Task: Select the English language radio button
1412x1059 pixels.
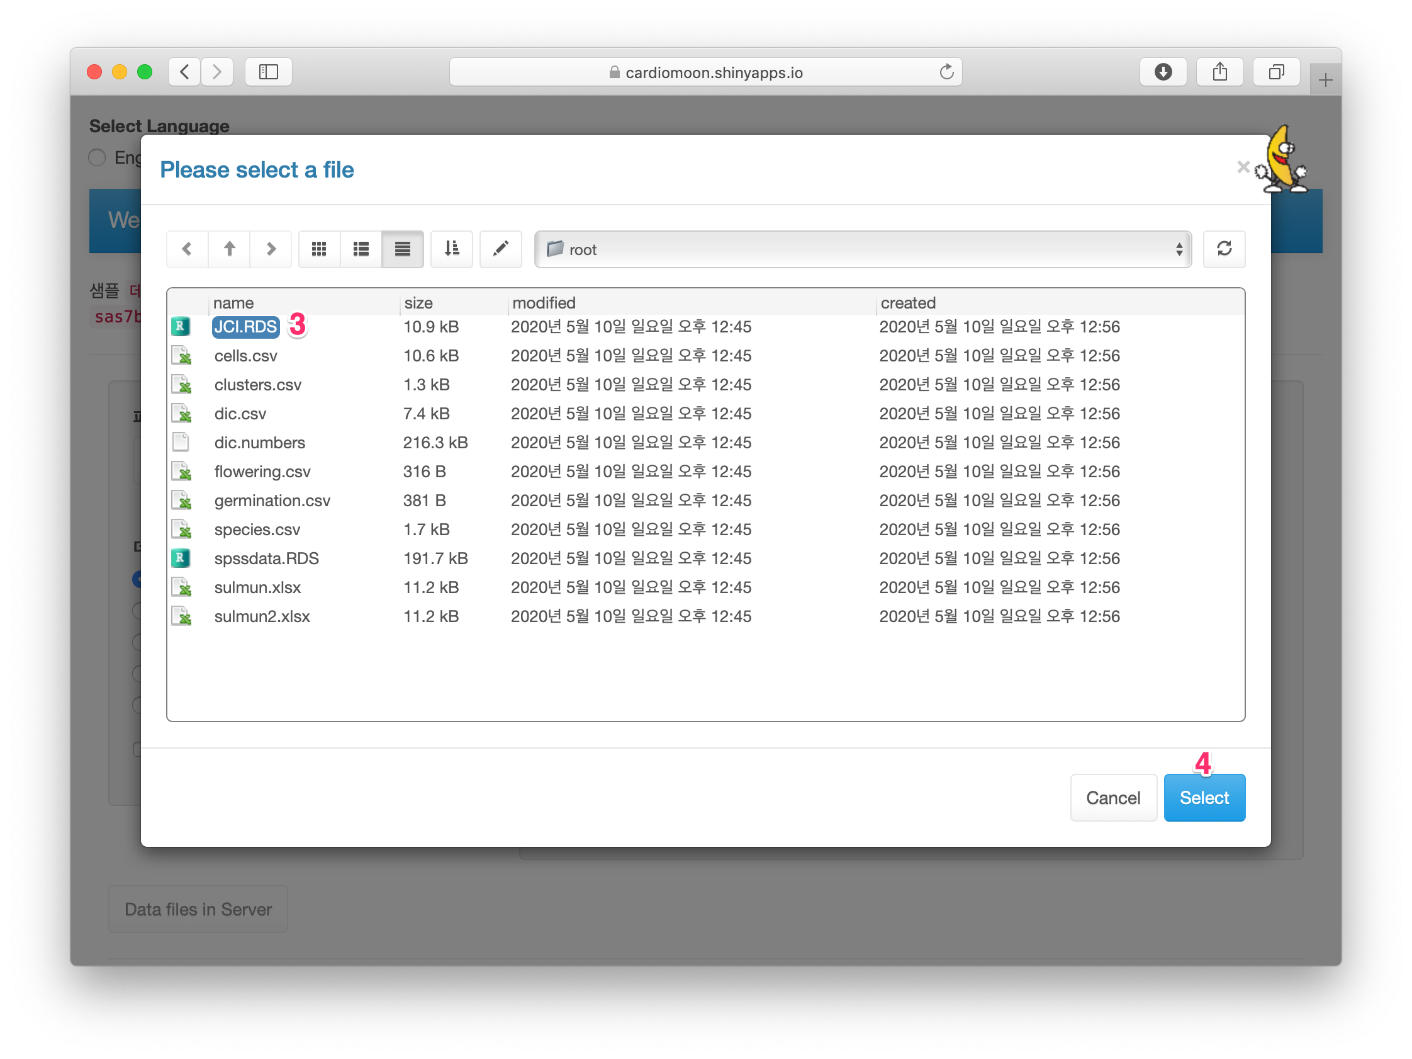Action: [x=97, y=158]
